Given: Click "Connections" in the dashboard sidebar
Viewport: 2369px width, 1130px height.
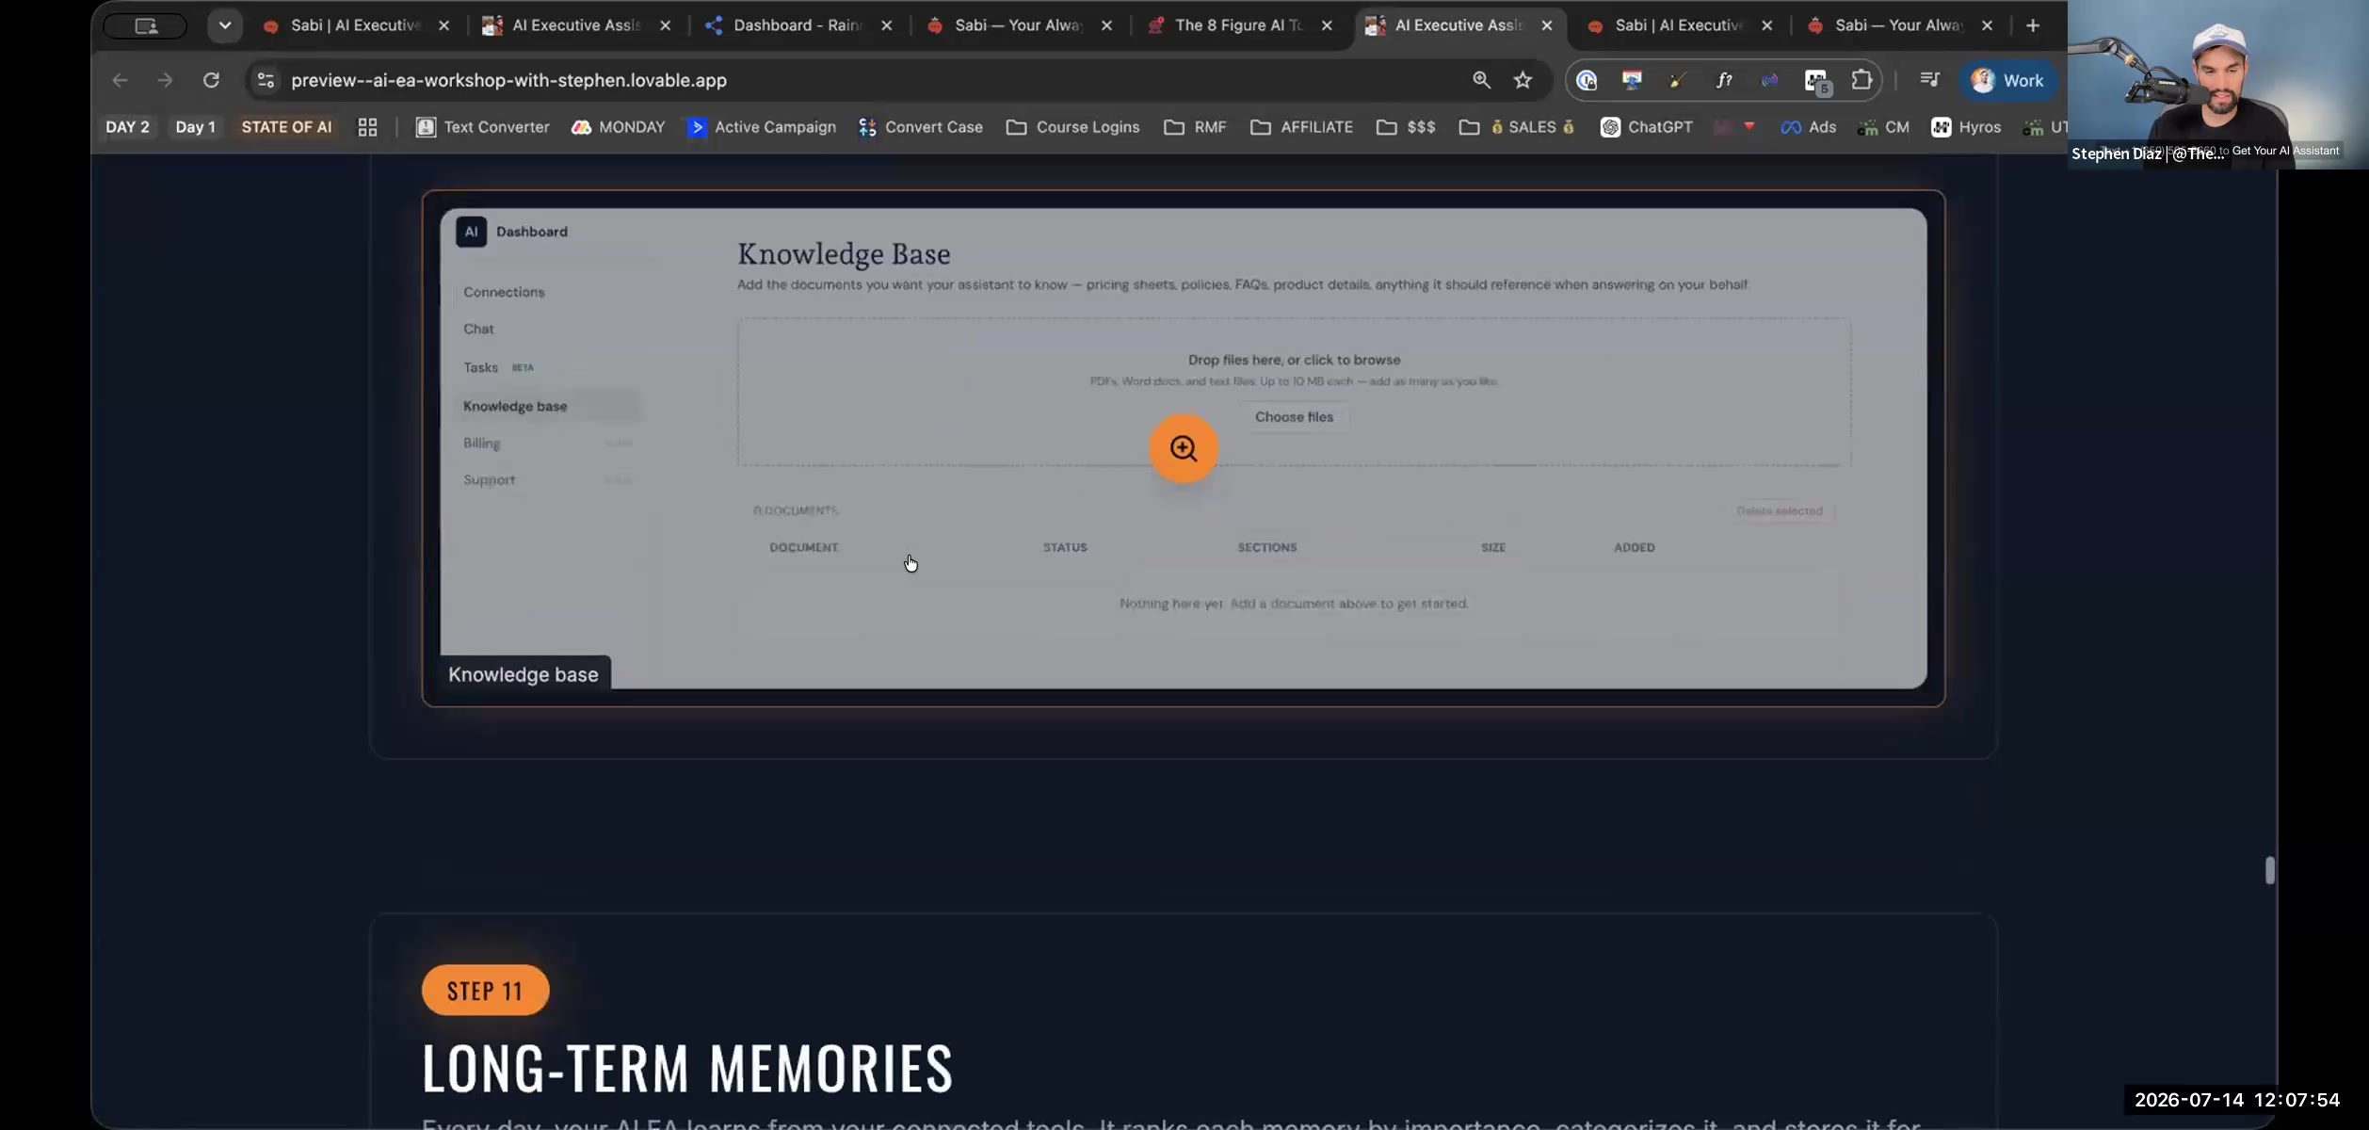Looking at the screenshot, I should point(504,292).
